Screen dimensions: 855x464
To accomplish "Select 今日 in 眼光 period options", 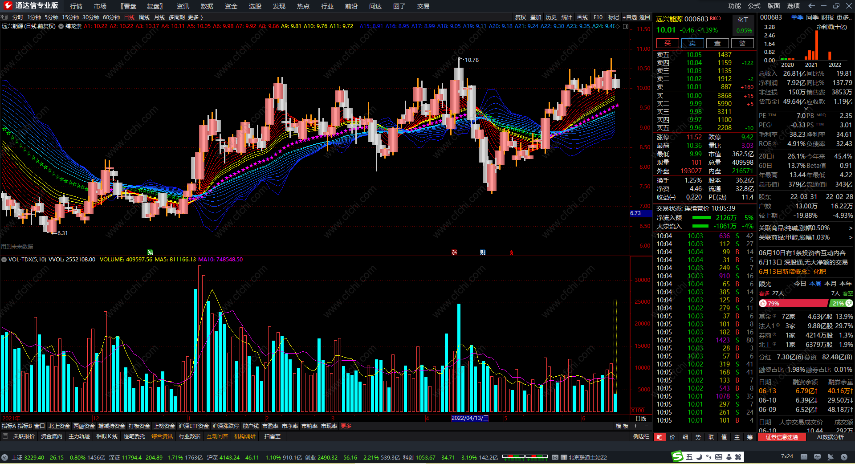I will [x=800, y=284].
